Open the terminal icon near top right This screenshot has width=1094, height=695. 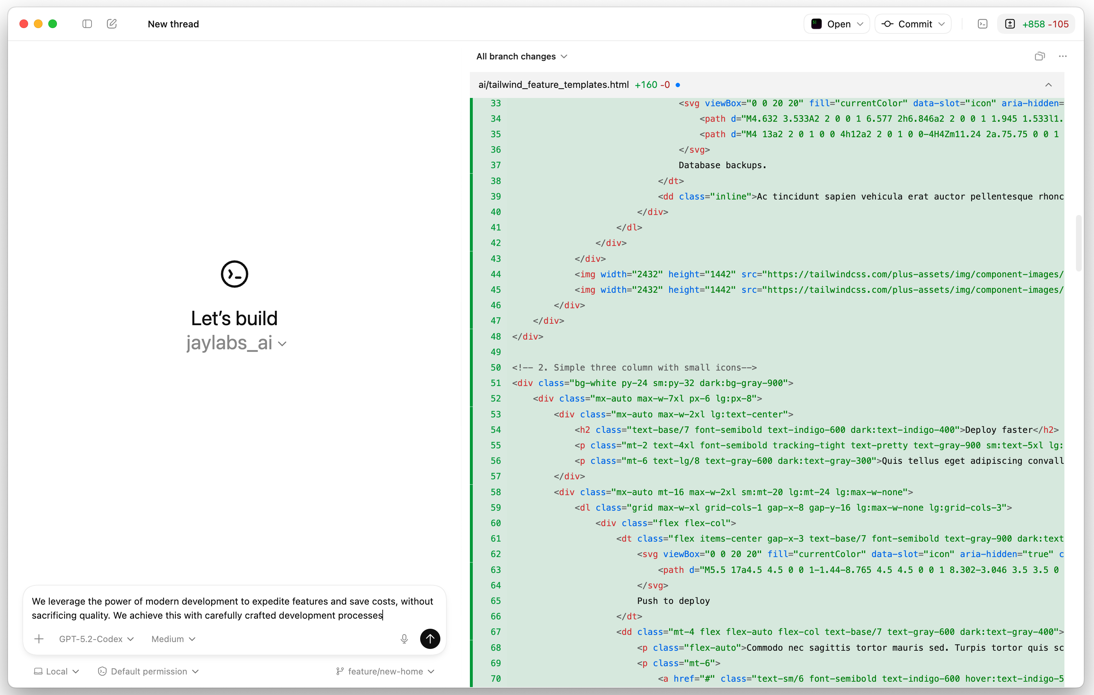(983, 24)
